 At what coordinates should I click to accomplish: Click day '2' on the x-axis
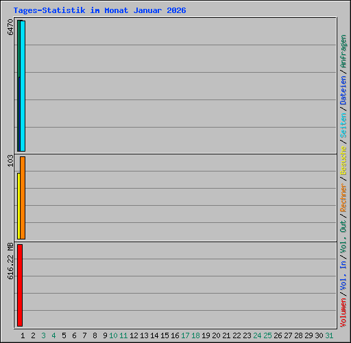pyautogui.click(x=33, y=335)
